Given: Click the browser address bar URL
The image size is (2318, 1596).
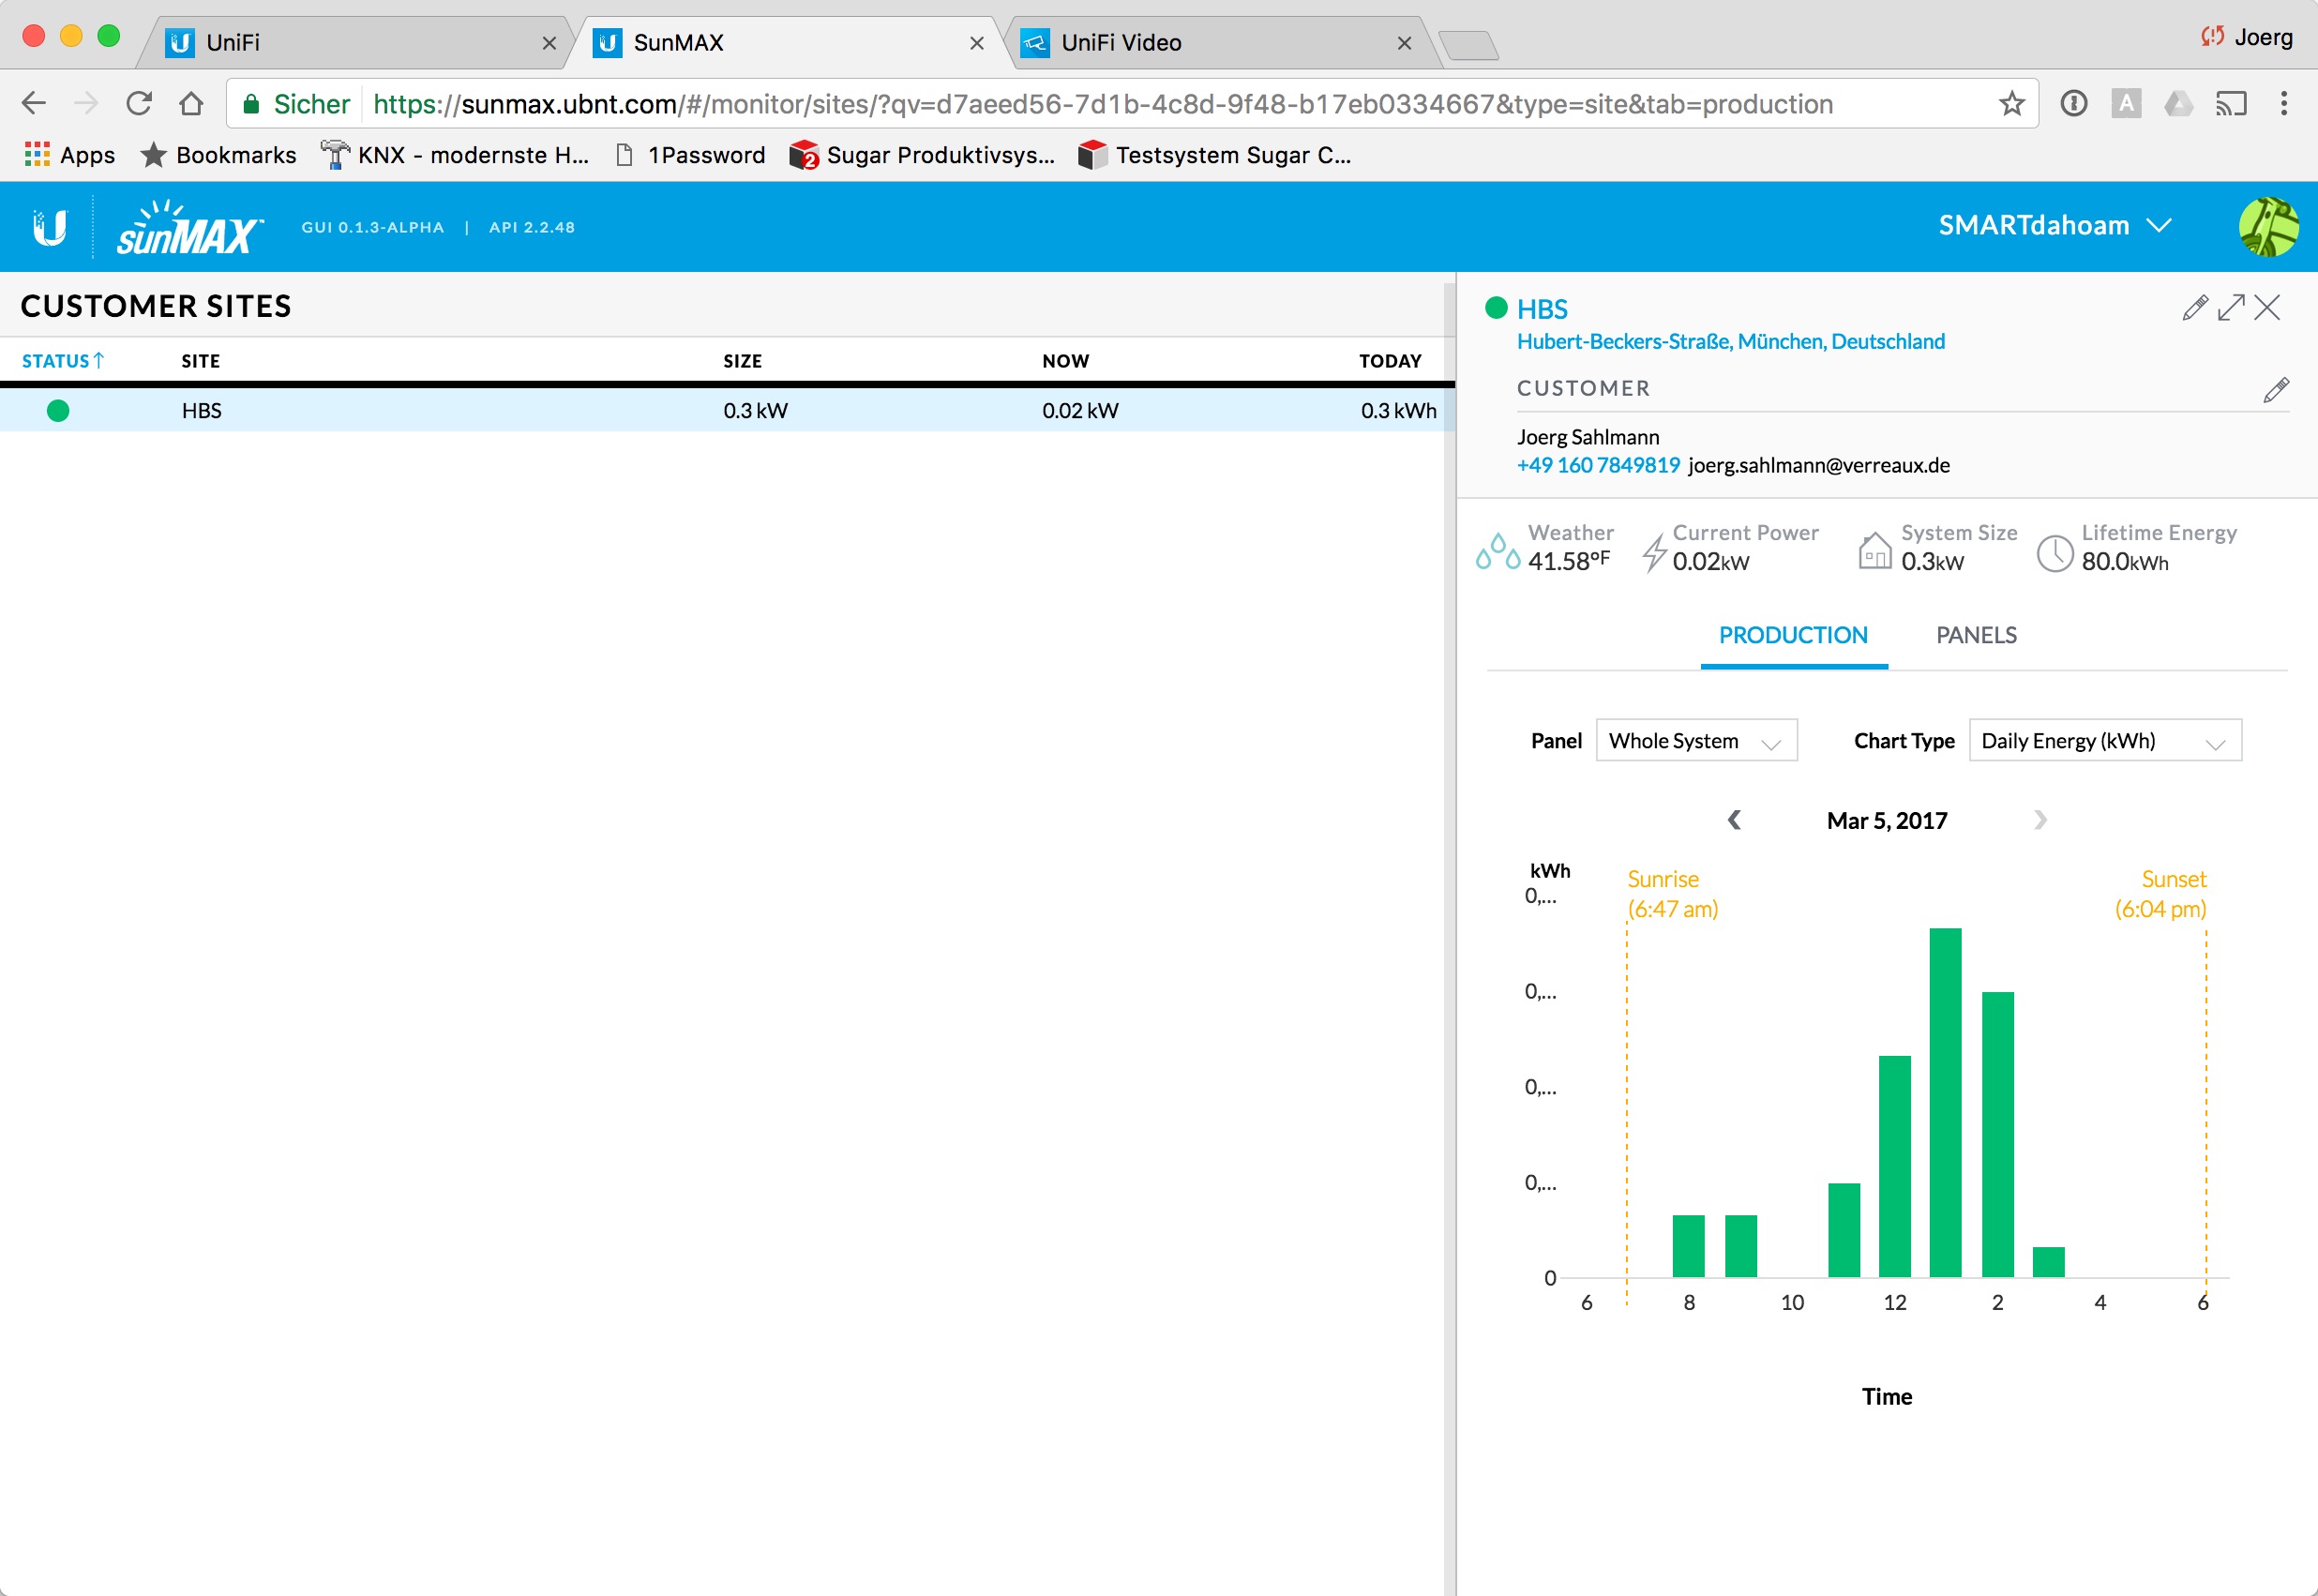Looking at the screenshot, I should (1103, 104).
